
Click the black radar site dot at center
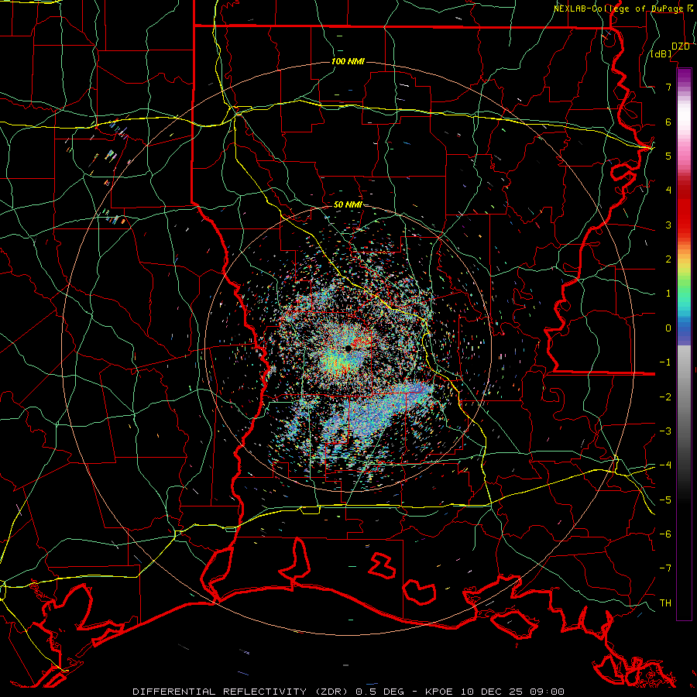348,348
